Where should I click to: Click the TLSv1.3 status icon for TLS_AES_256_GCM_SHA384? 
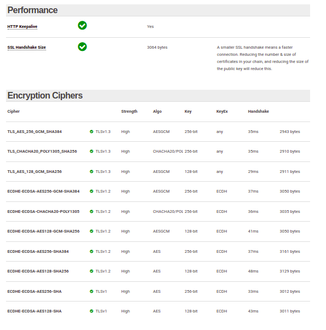pyautogui.click(x=91, y=131)
